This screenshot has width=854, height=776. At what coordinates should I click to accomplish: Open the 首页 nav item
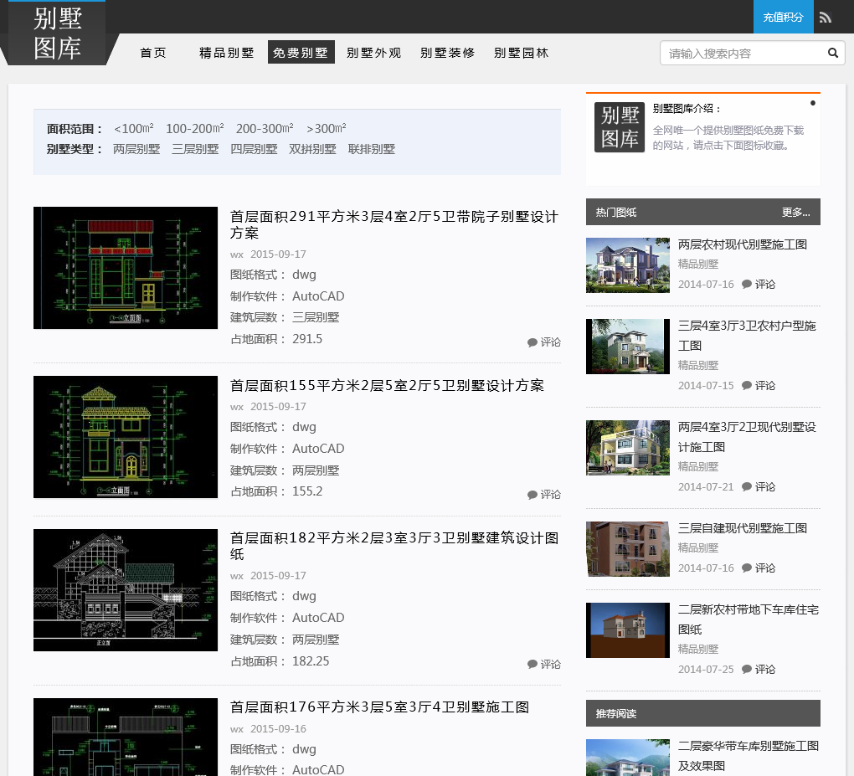(x=153, y=52)
